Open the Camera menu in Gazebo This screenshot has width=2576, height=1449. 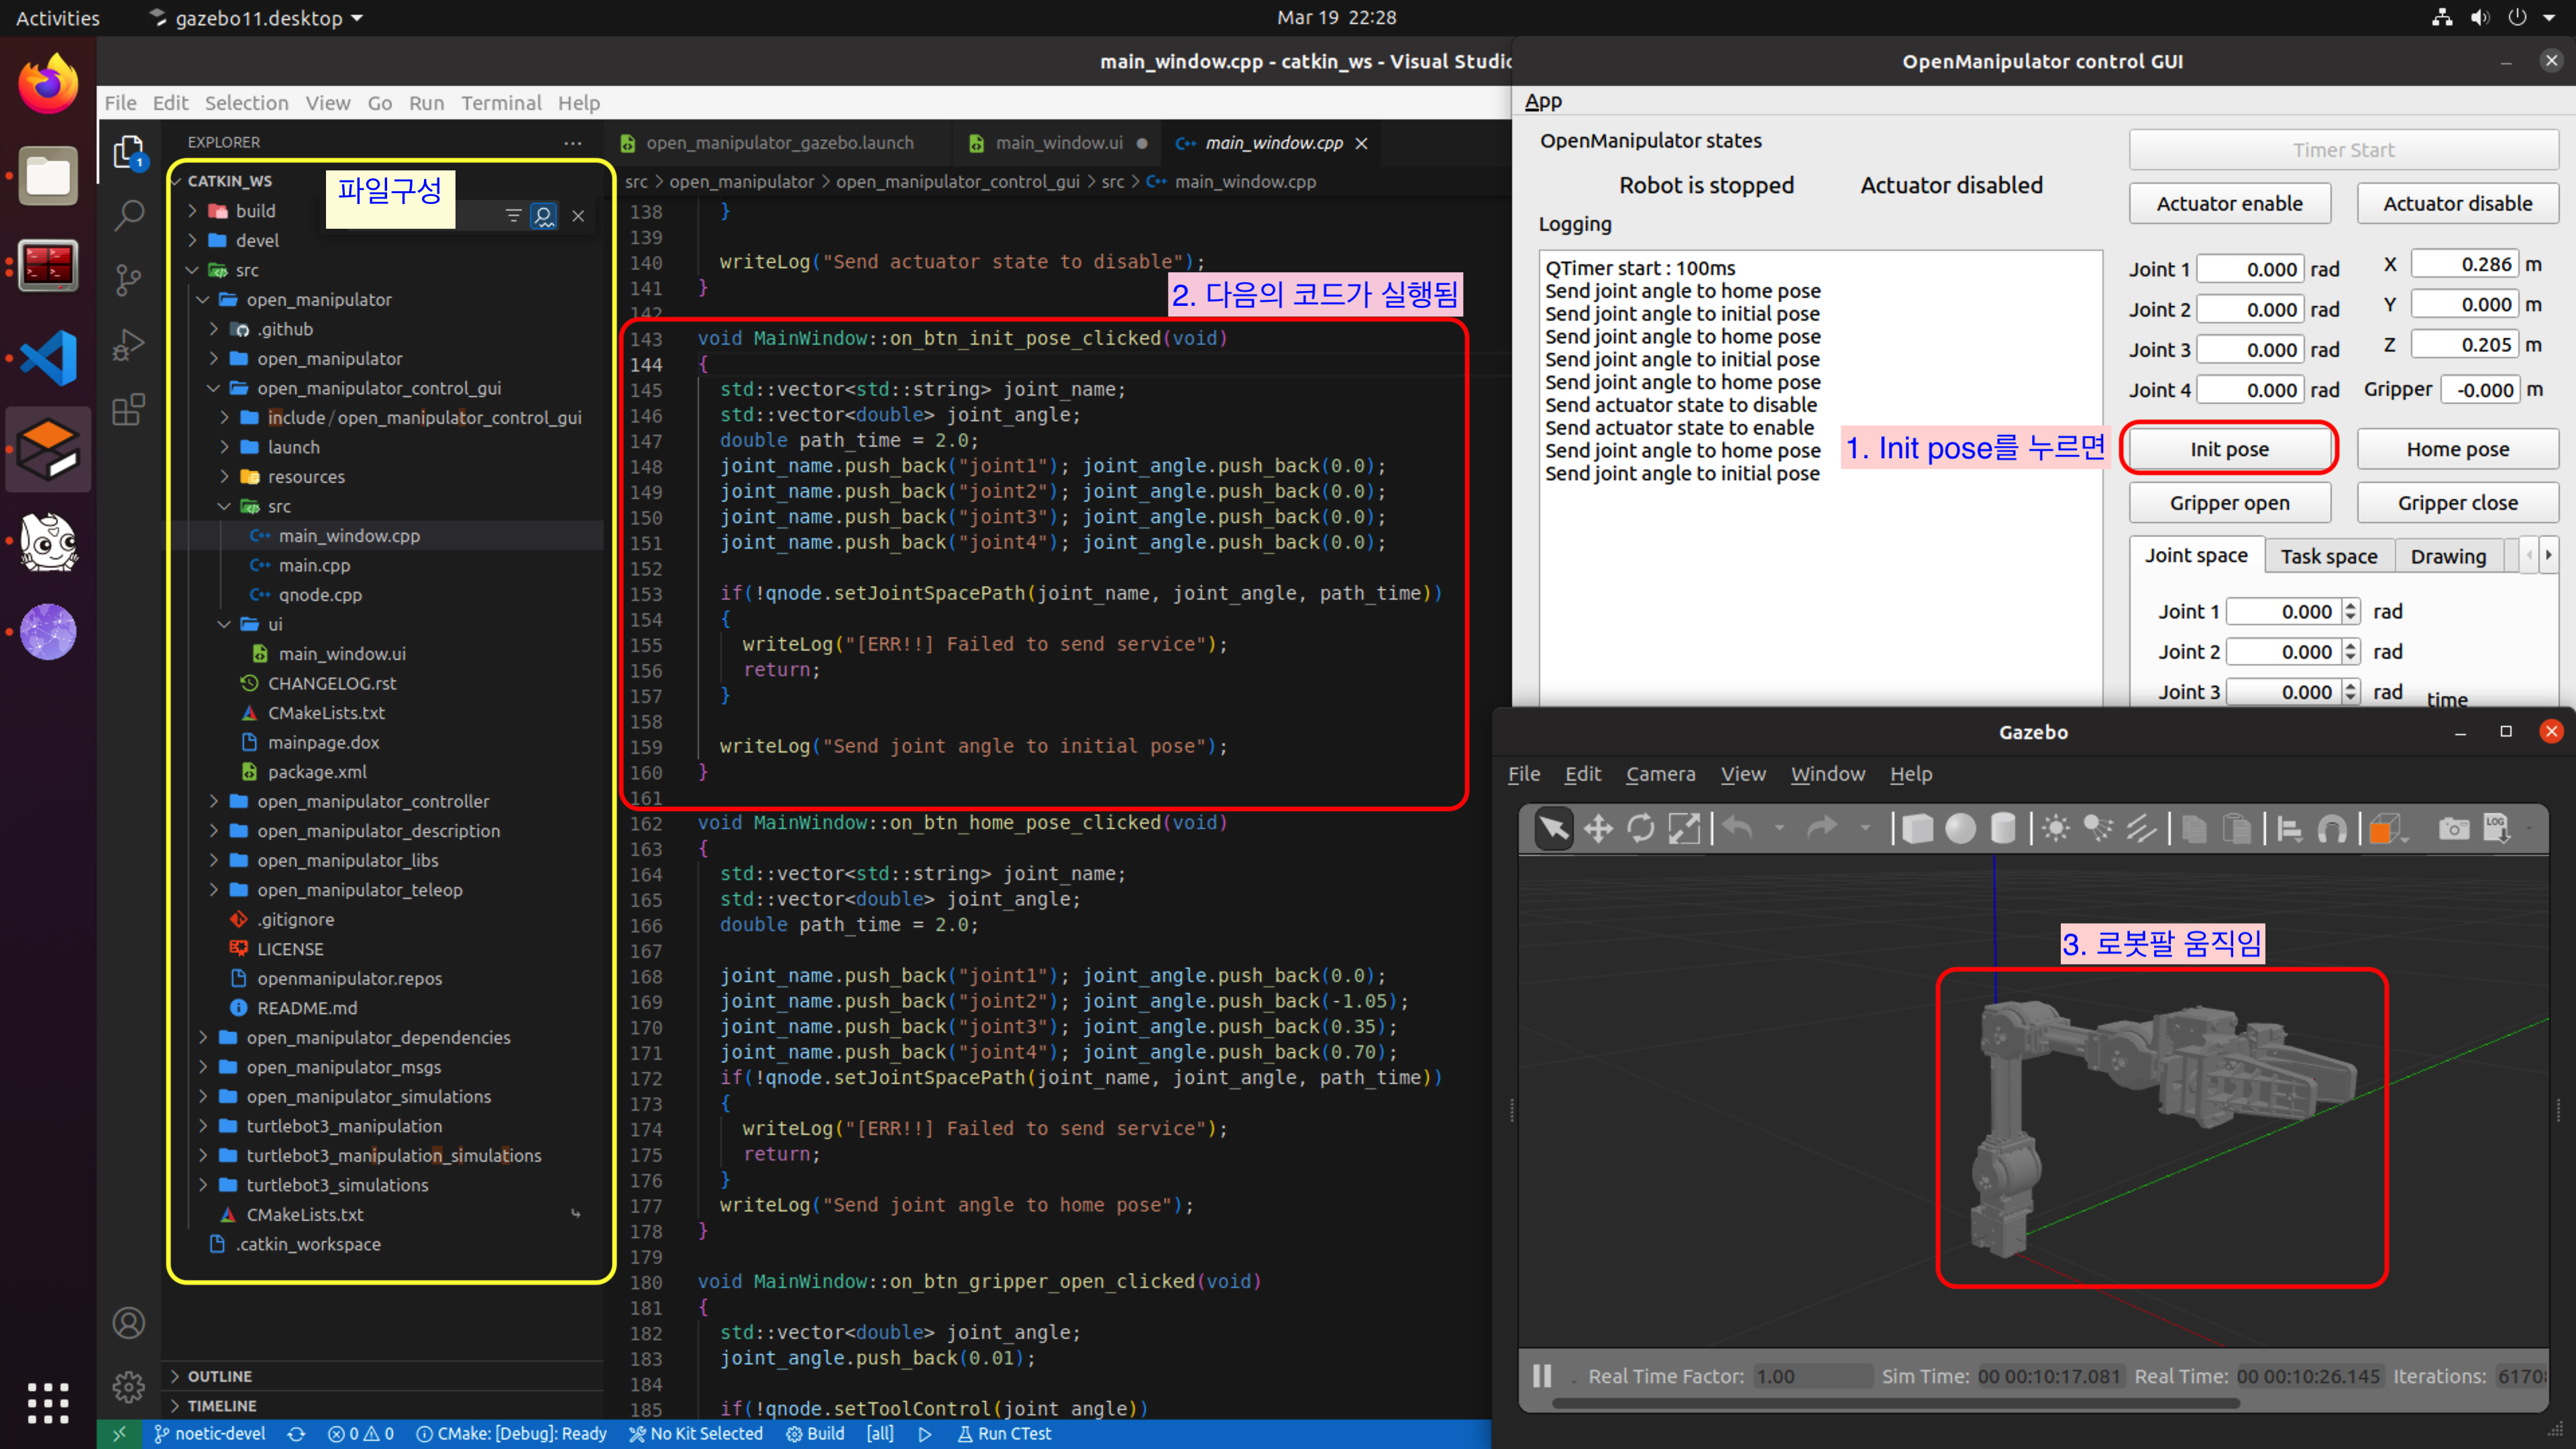(x=1660, y=774)
